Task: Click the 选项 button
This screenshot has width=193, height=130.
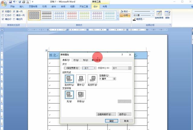Action: 124,114
